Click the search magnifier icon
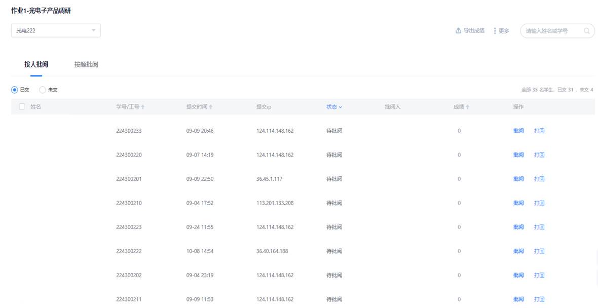The width and height of the screenshot is (598, 308). [587, 31]
